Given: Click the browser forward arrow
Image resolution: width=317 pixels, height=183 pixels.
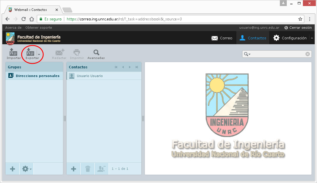Looking at the screenshot, I should click(x=16, y=19).
